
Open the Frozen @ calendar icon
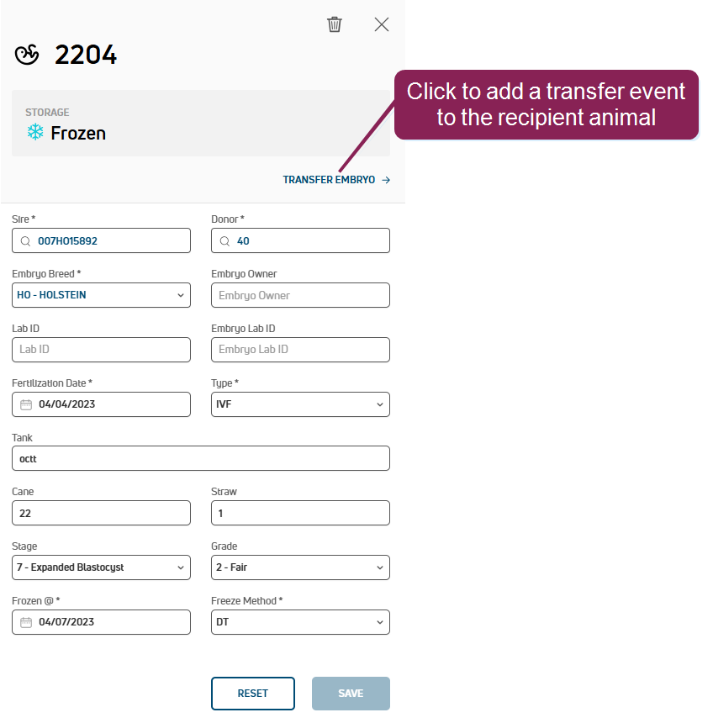(26, 622)
